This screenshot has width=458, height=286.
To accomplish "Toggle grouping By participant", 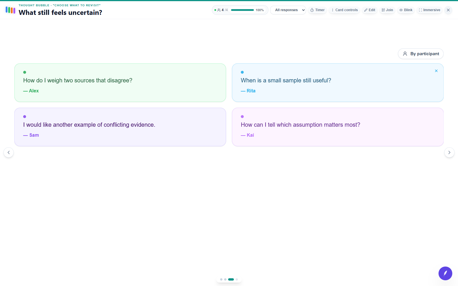I will pyautogui.click(x=421, y=54).
